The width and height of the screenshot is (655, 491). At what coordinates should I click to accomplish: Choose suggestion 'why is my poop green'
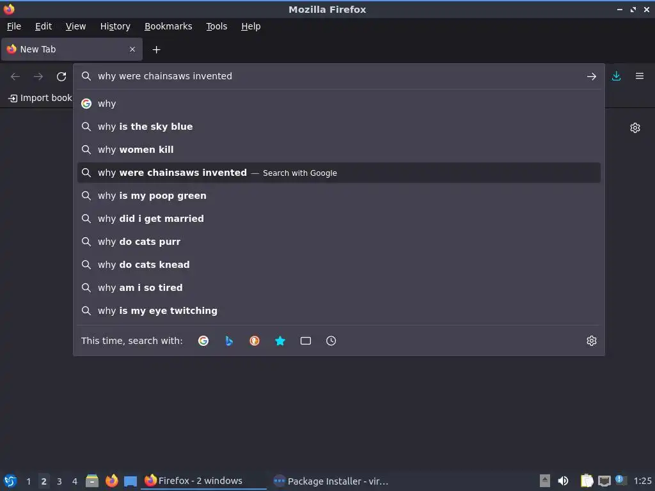tap(339, 196)
